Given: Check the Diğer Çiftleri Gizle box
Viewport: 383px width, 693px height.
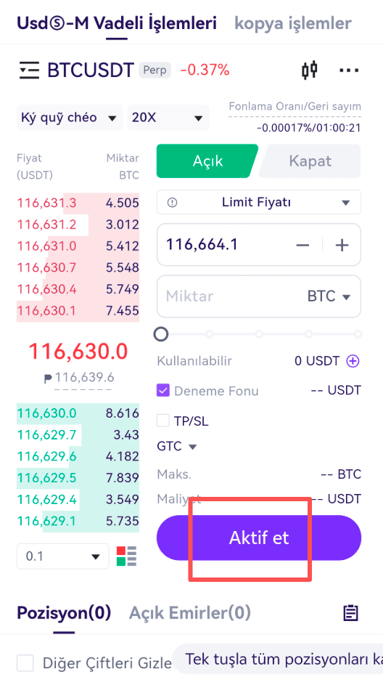Looking at the screenshot, I should point(25,663).
